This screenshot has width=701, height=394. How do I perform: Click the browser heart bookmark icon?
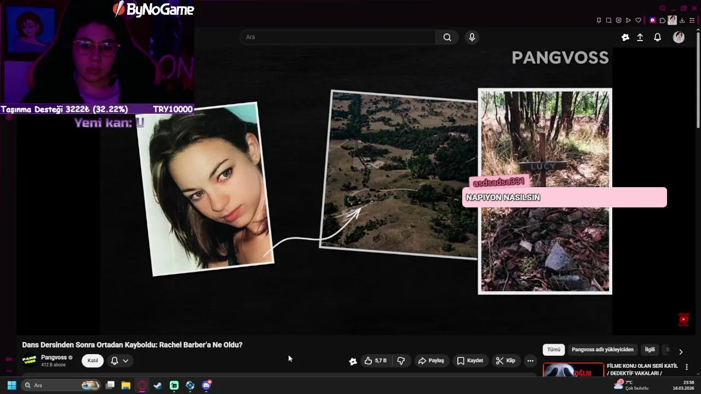[638, 20]
